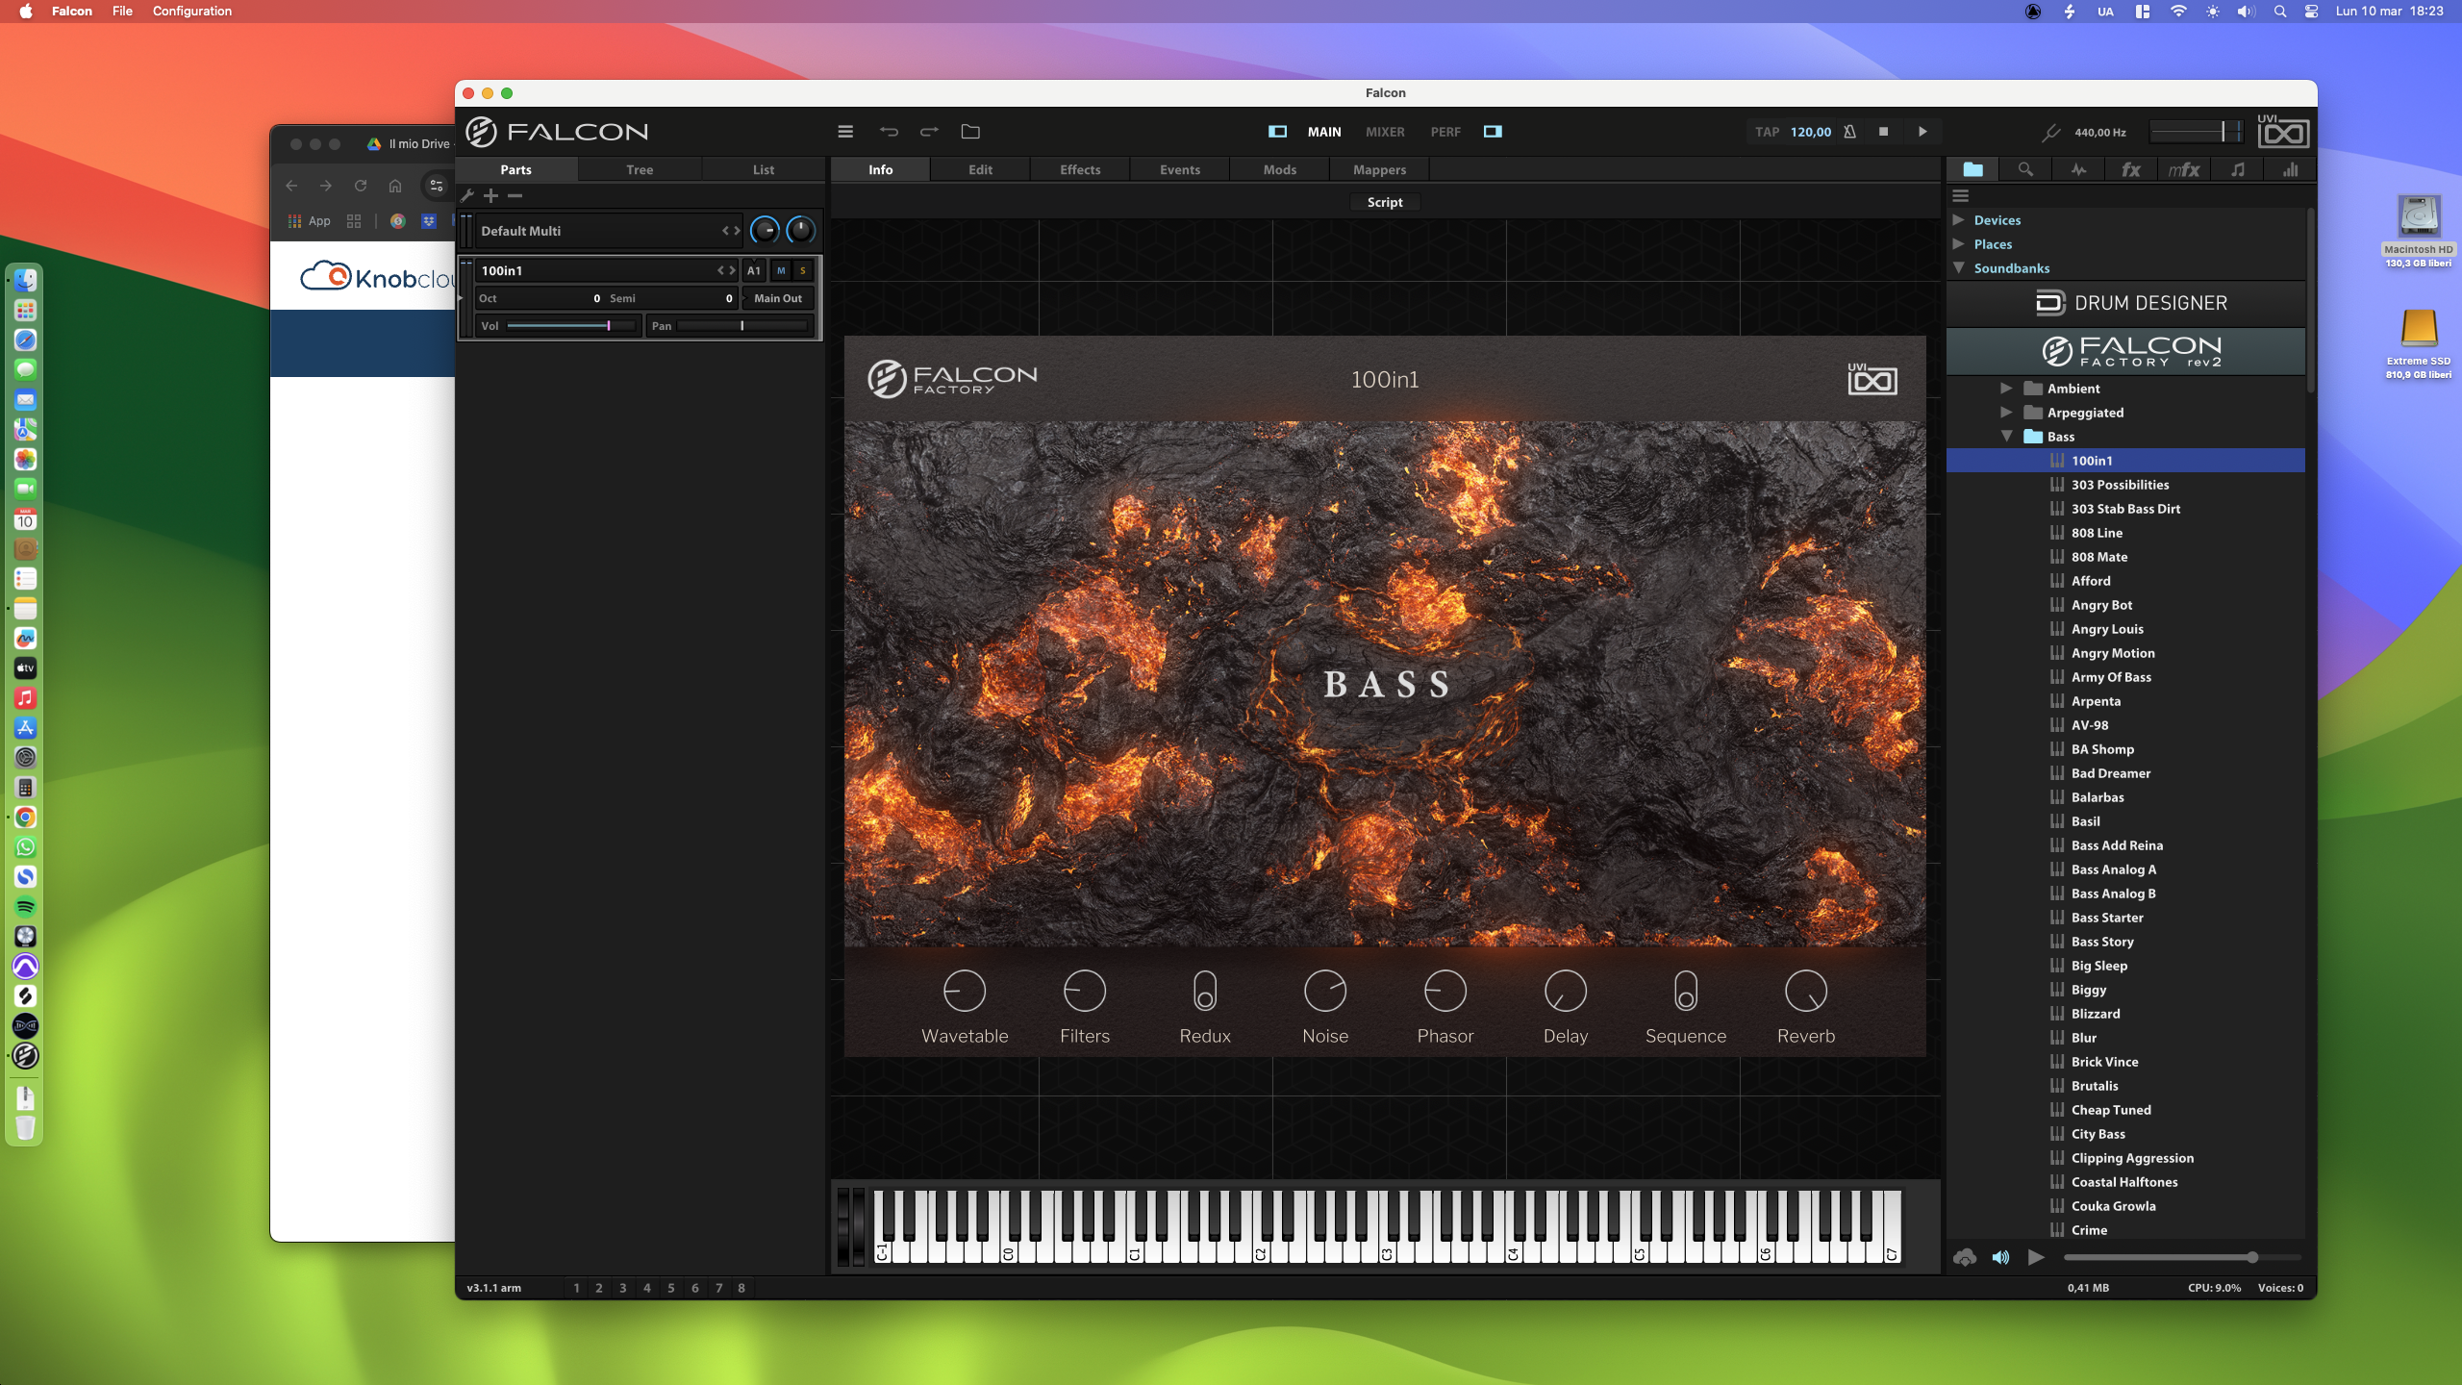Switch to the Effects tab
Image resolution: width=2462 pixels, height=1385 pixels.
point(1080,169)
